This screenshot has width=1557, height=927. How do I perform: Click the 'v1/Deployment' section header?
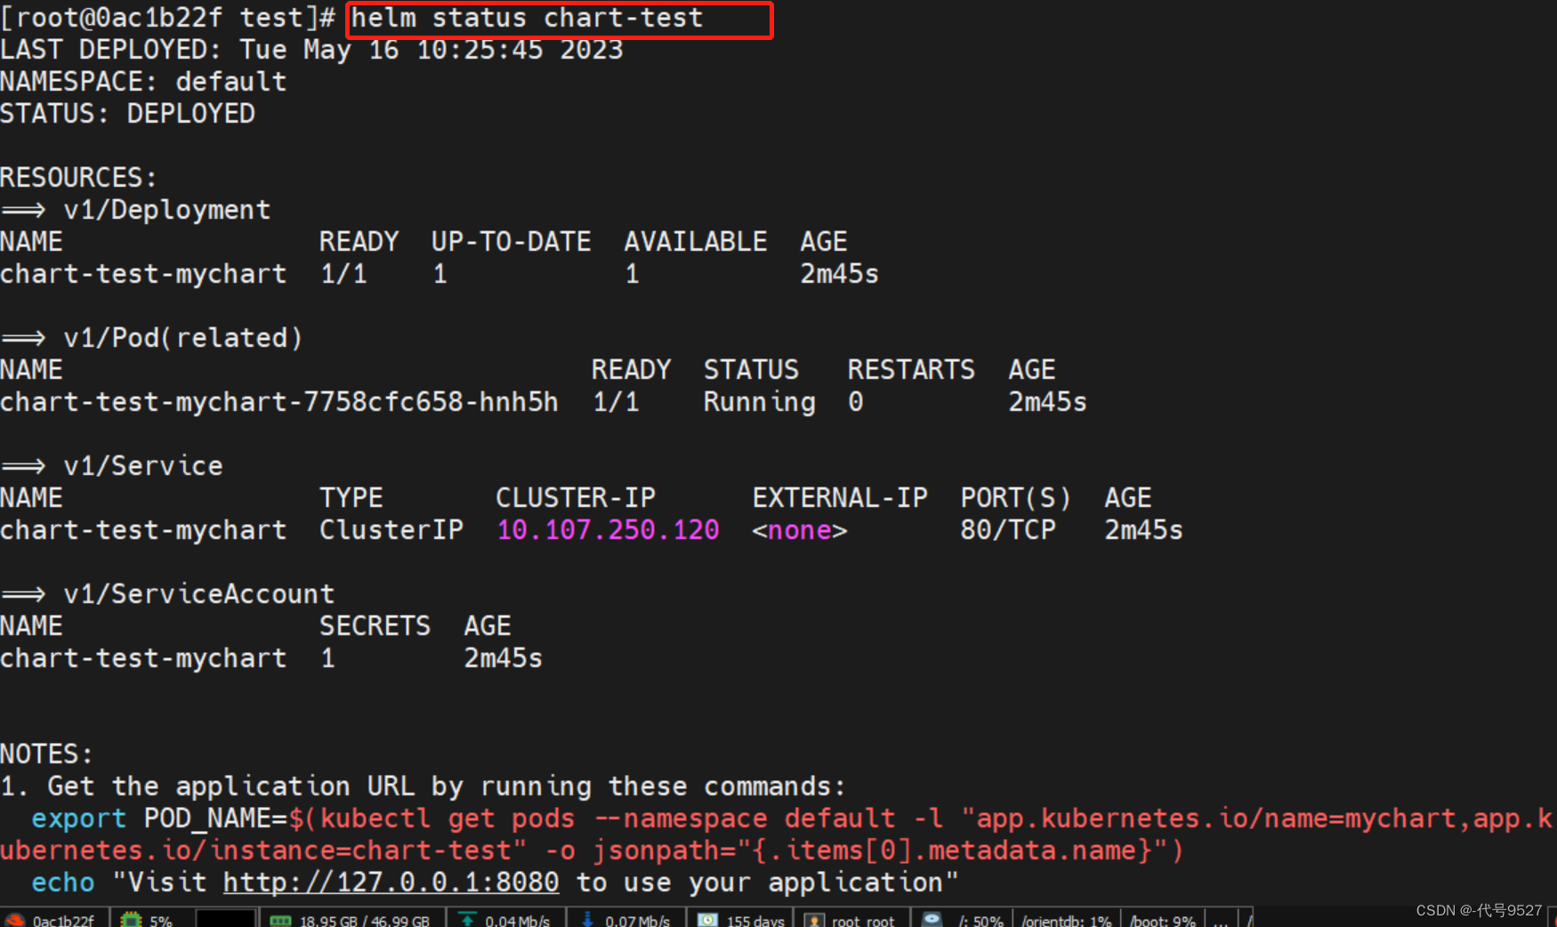click(166, 210)
